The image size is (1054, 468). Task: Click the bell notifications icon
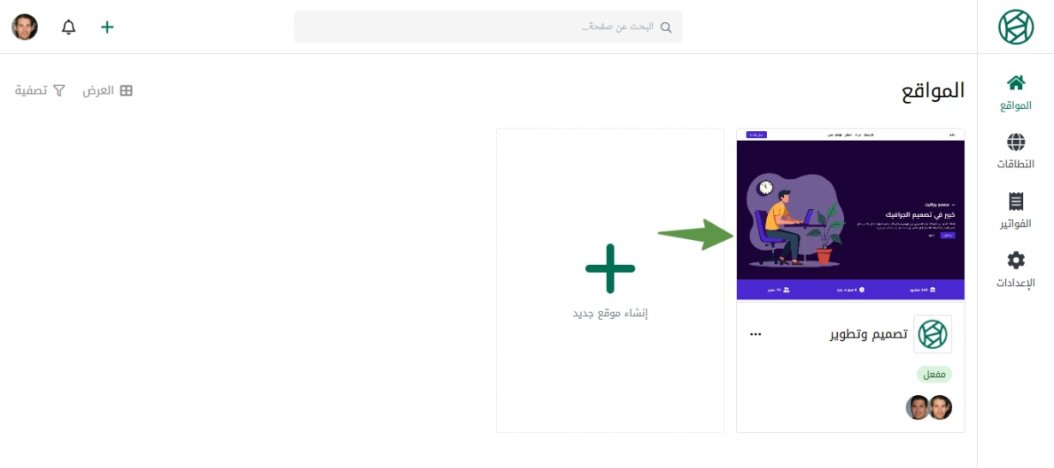[x=69, y=27]
